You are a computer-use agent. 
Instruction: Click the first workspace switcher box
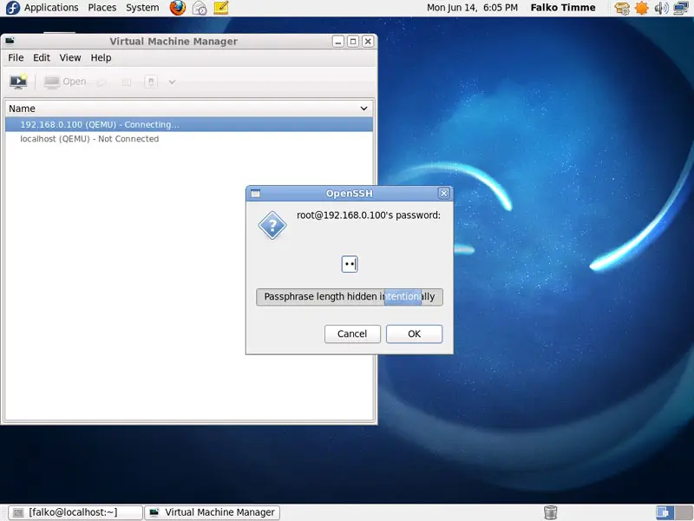click(663, 512)
